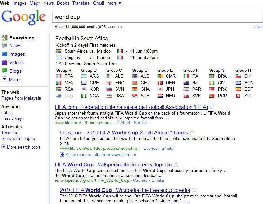Click the England flag in Group C

point(109,83)
